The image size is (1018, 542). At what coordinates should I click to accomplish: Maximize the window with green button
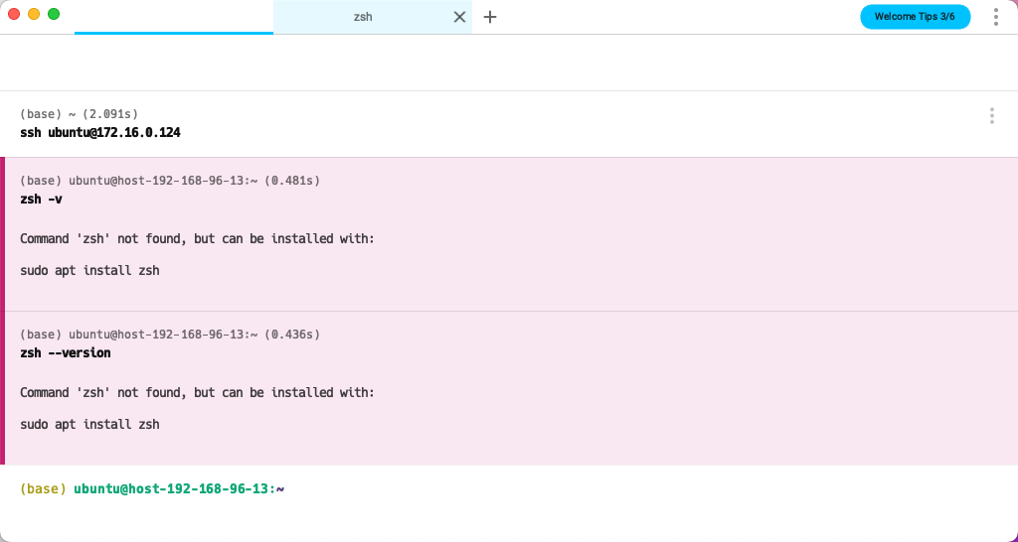point(54,14)
